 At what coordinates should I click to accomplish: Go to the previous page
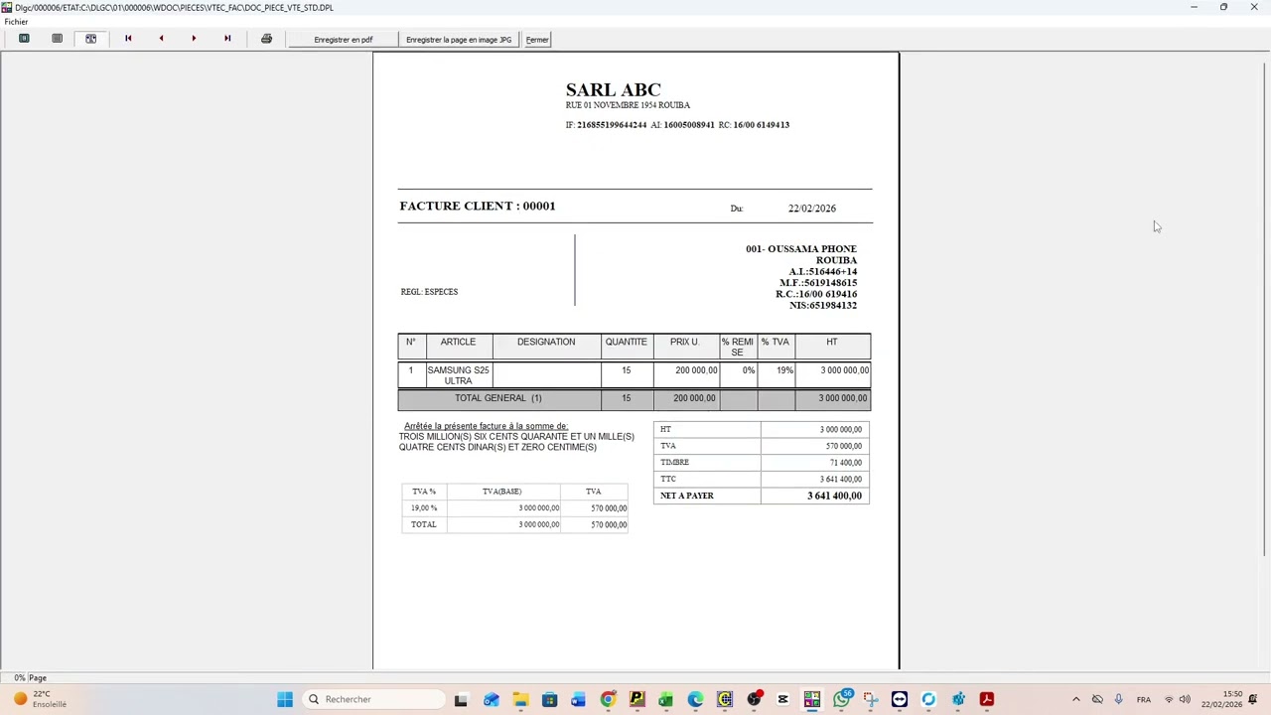[x=161, y=39]
